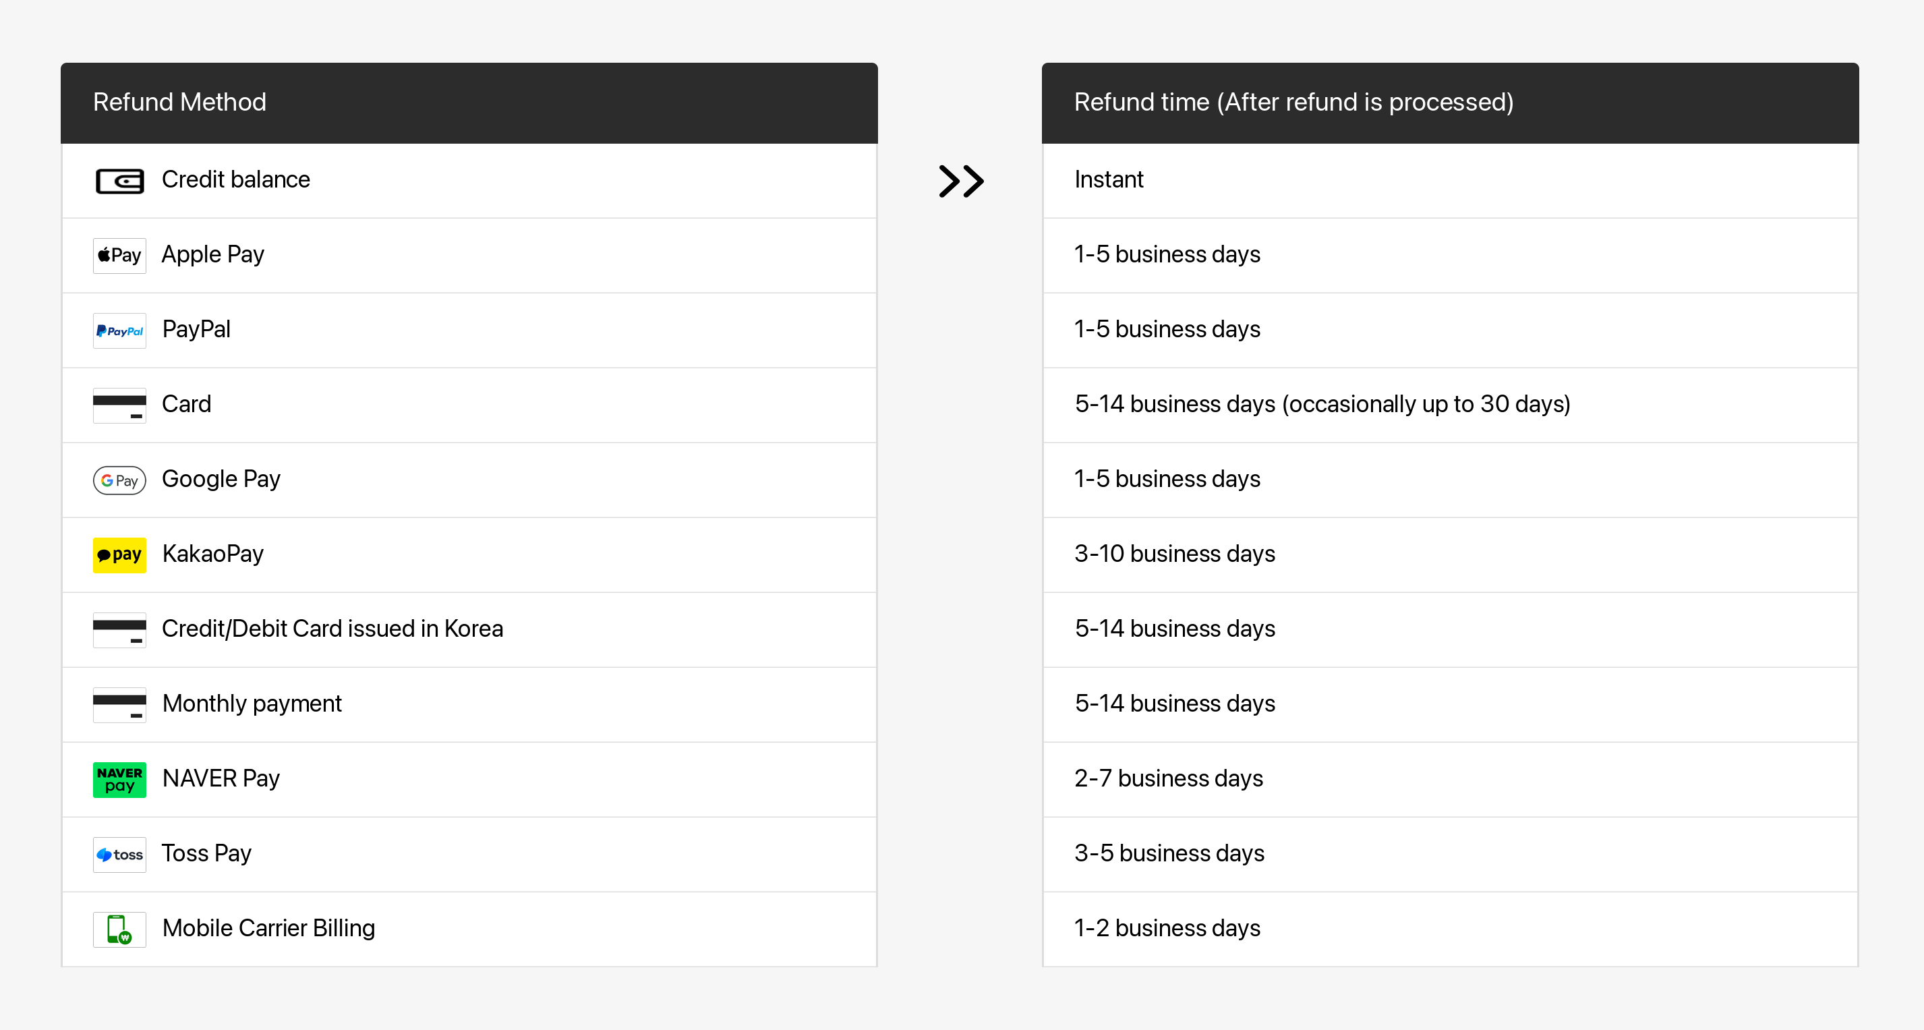Click the Toss Pay logo icon

[x=119, y=855]
